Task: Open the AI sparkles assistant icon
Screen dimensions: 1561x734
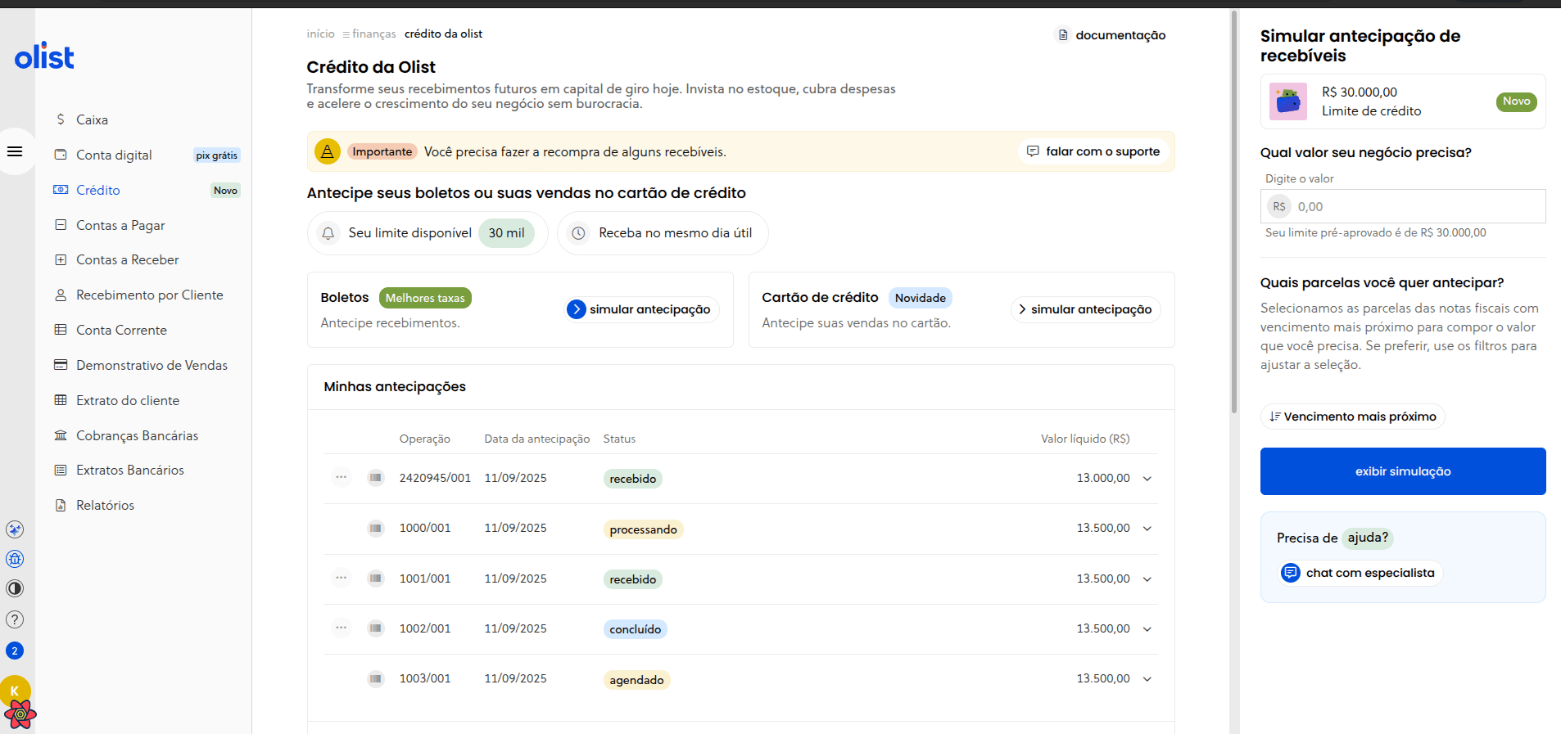Action: click(15, 529)
